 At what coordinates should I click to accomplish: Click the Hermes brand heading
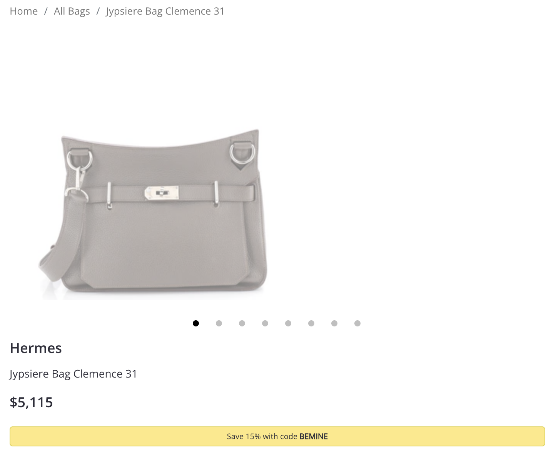pyautogui.click(x=36, y=348)
